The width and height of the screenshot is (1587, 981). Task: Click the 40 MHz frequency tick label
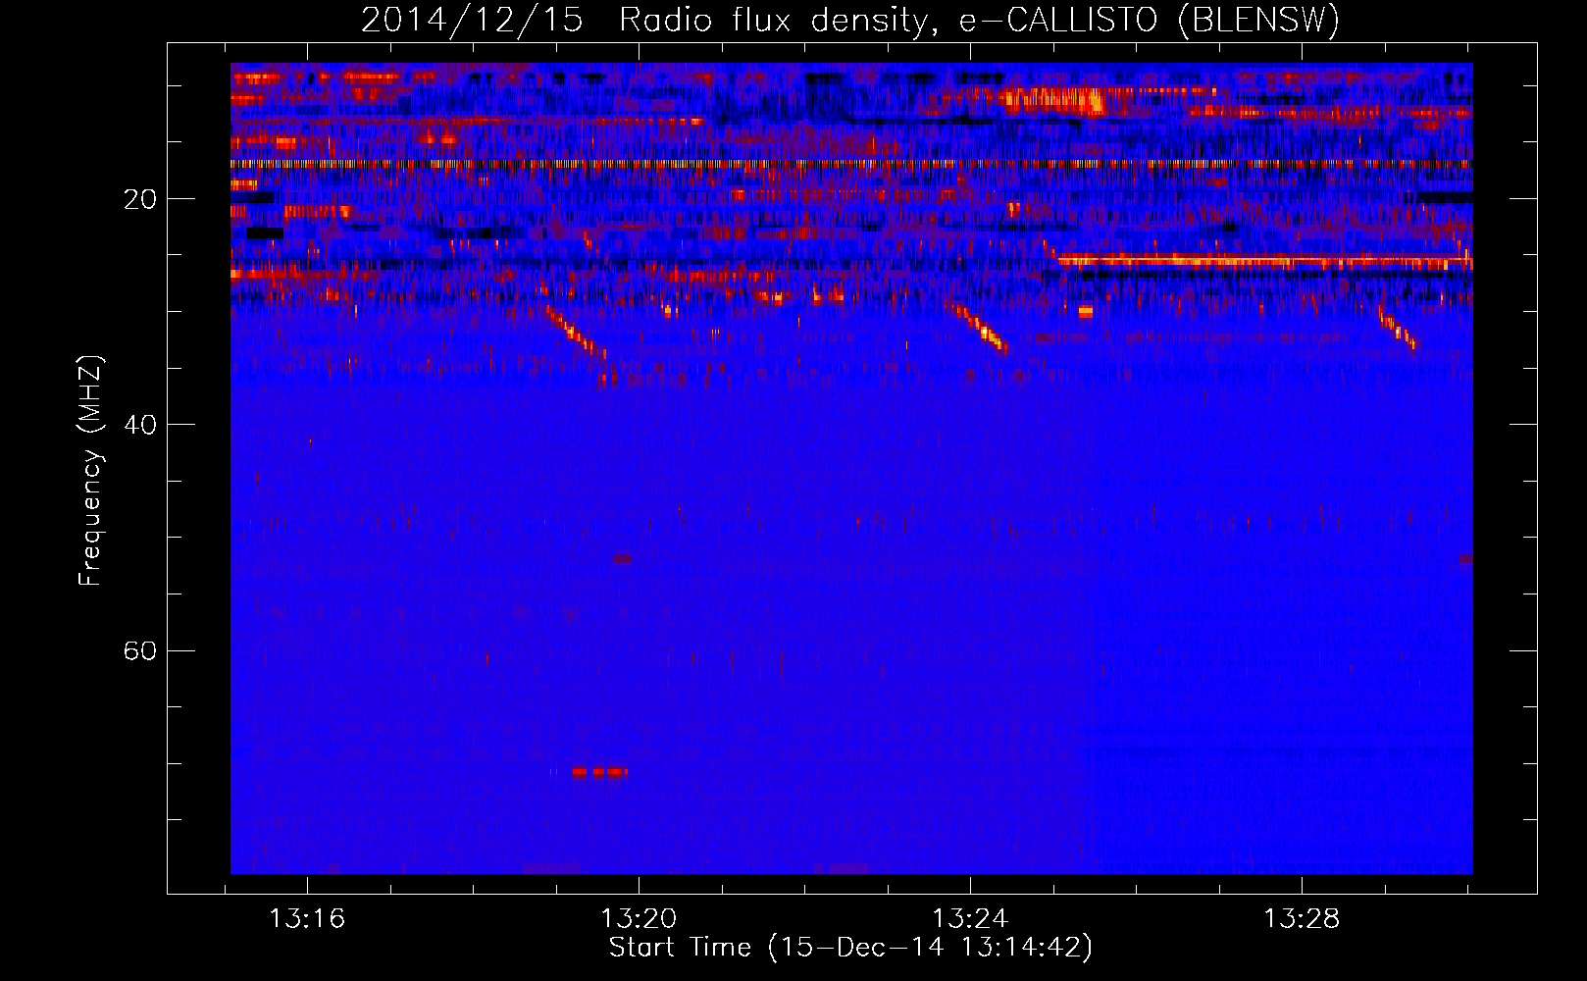coord(139,425)
